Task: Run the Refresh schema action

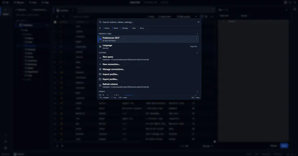Action: (x=148, y=86)
